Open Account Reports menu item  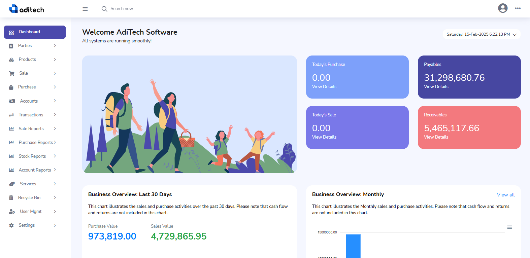[x=35, y=170]
